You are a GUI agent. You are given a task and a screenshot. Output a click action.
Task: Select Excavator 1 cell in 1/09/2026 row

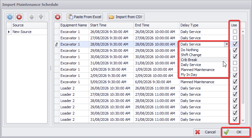[74, 69]
